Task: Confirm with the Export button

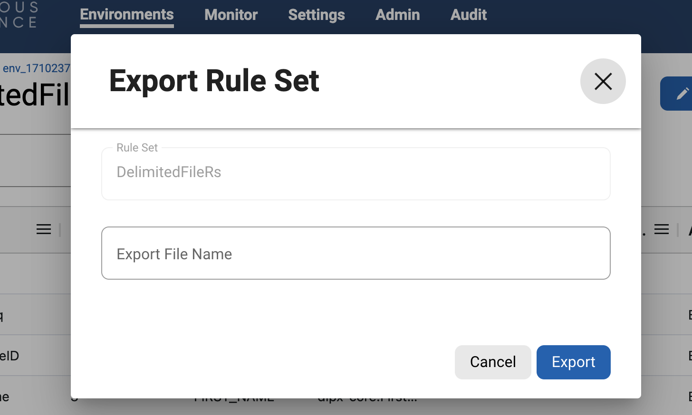Action: [573, 362]
